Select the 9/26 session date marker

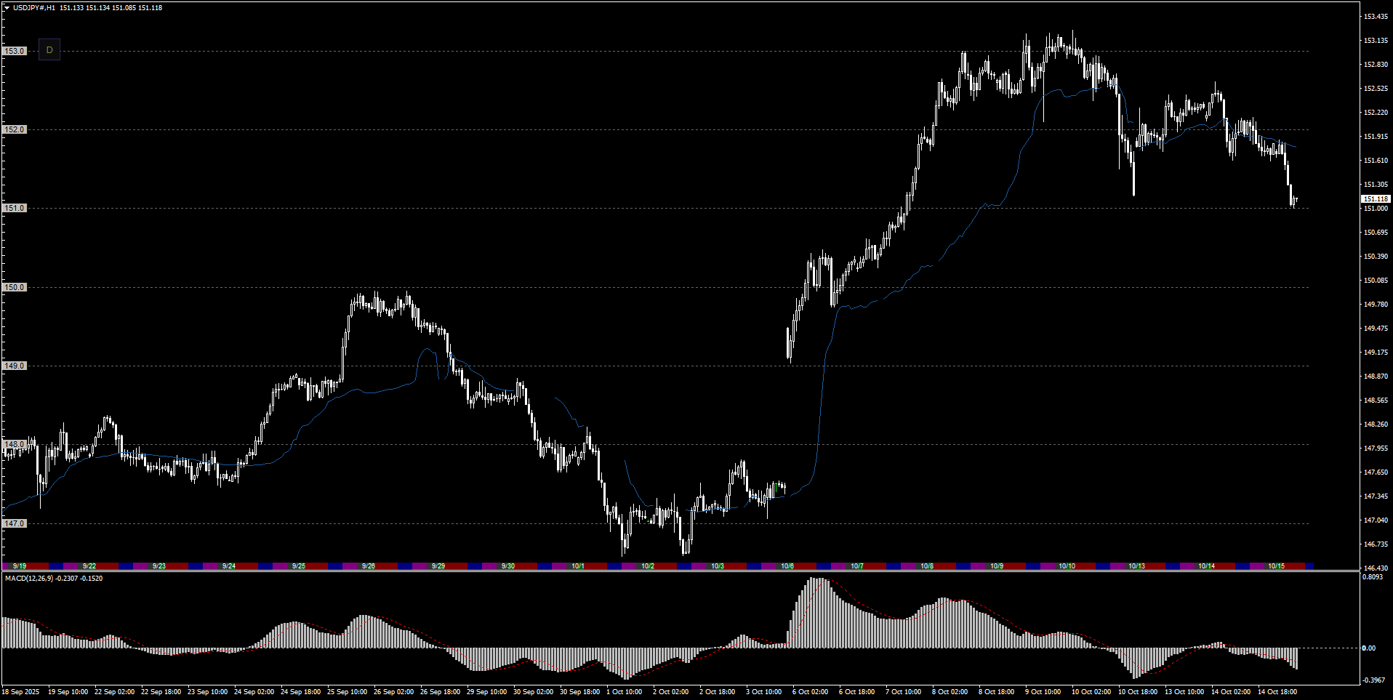pyautogui.click(x=369, y=566)
